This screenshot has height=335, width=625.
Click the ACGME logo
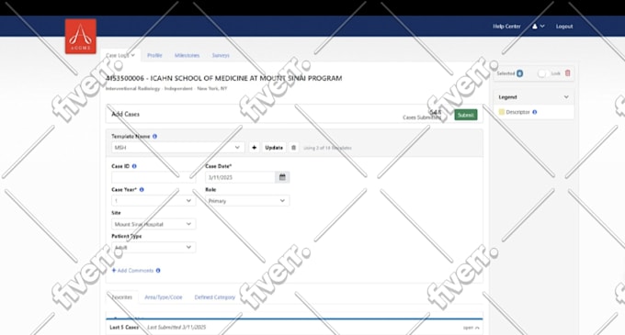pyautogui.click(x=81, y=36)
